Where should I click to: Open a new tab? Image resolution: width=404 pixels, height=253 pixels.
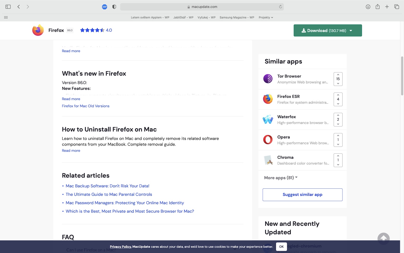pyautogui.click(x=387, y=7)
